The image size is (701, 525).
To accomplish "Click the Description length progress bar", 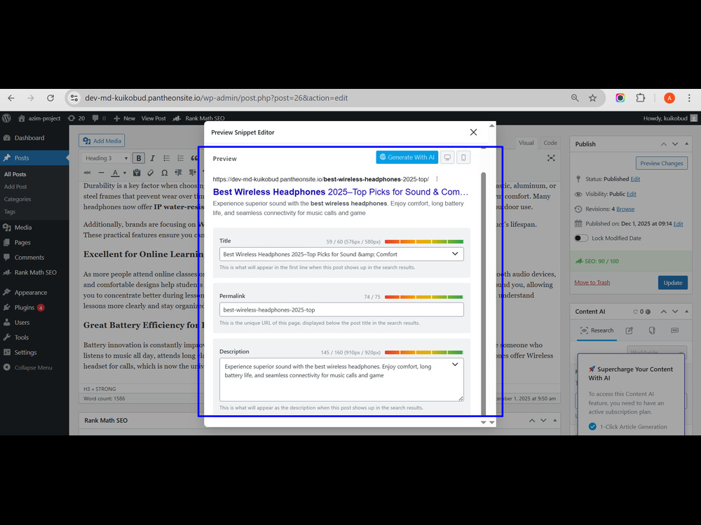I will [424, 352].
